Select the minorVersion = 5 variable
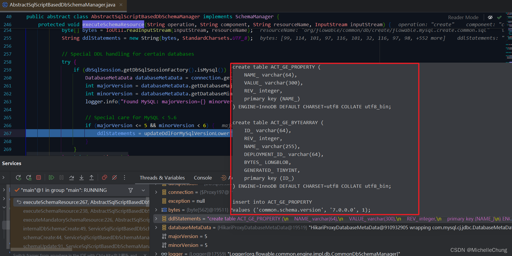The image size is (512, 256). [187, 245]
